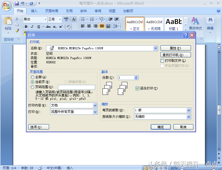Select the 正文 style thumbnail
222x170 pixels.
(x=135, y=24)
